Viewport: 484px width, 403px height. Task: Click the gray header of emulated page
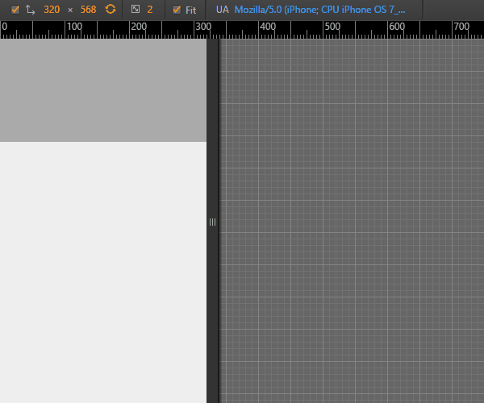[x=103, y=90]
